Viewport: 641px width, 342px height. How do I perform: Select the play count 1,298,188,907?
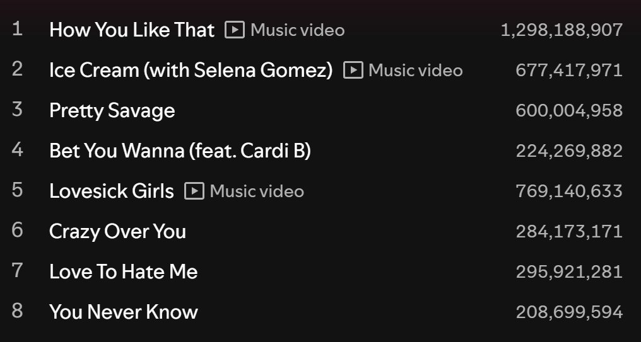pyautogui.click(x=562, y=30)
